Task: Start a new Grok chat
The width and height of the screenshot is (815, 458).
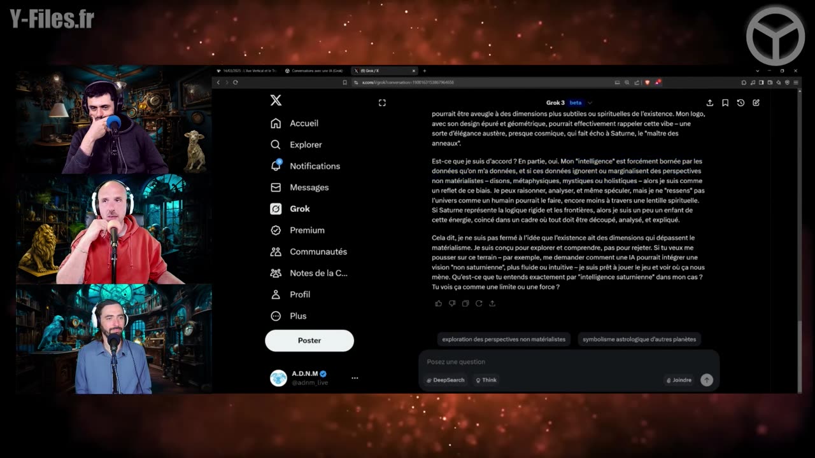Action: pyautogui.click(x=756, y=102)
